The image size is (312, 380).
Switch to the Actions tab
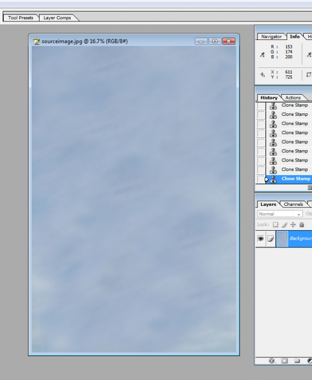click(x=293, y=98)
